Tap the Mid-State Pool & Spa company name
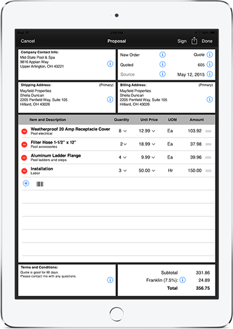The image size is (233, 329). [x=37, y=57]
